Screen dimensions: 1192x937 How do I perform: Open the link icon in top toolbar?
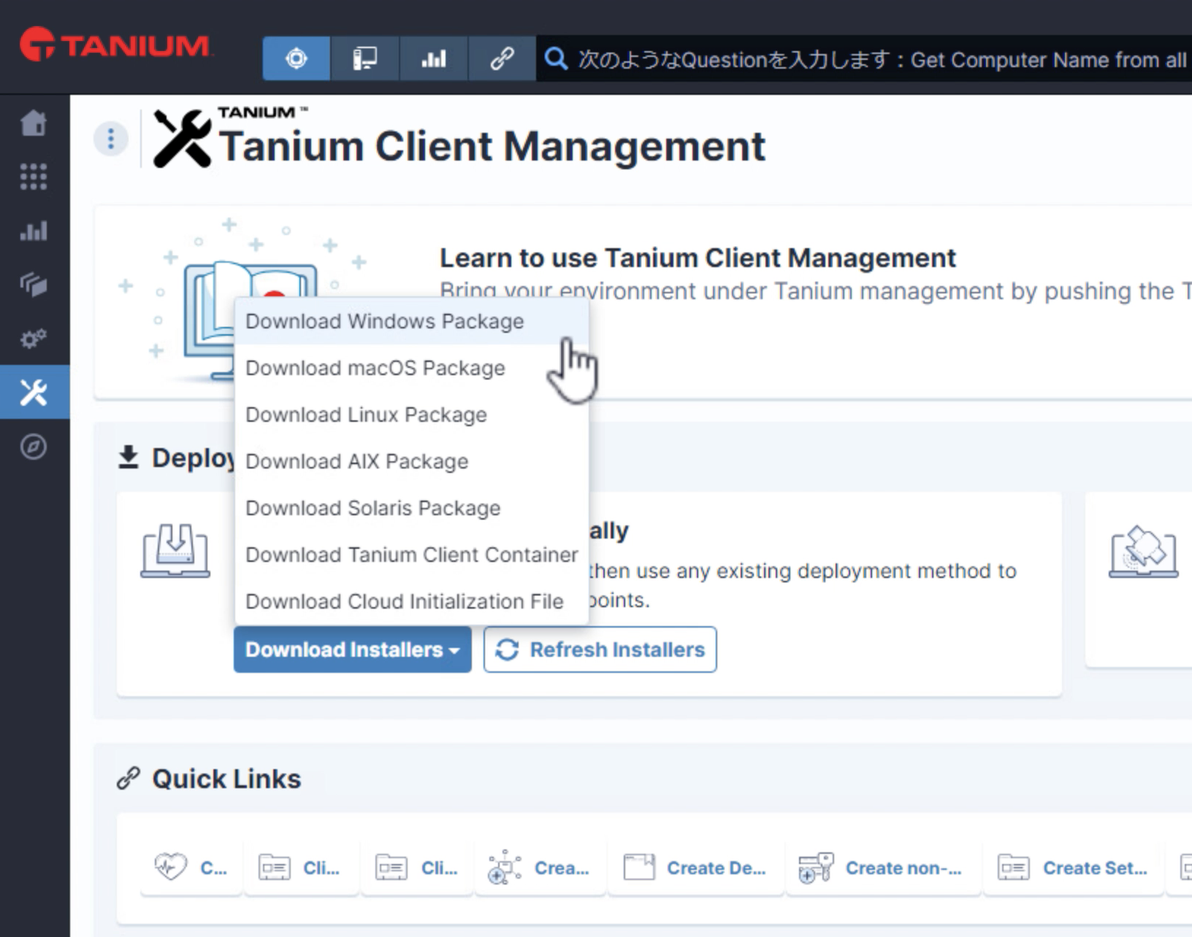(502, 58)
